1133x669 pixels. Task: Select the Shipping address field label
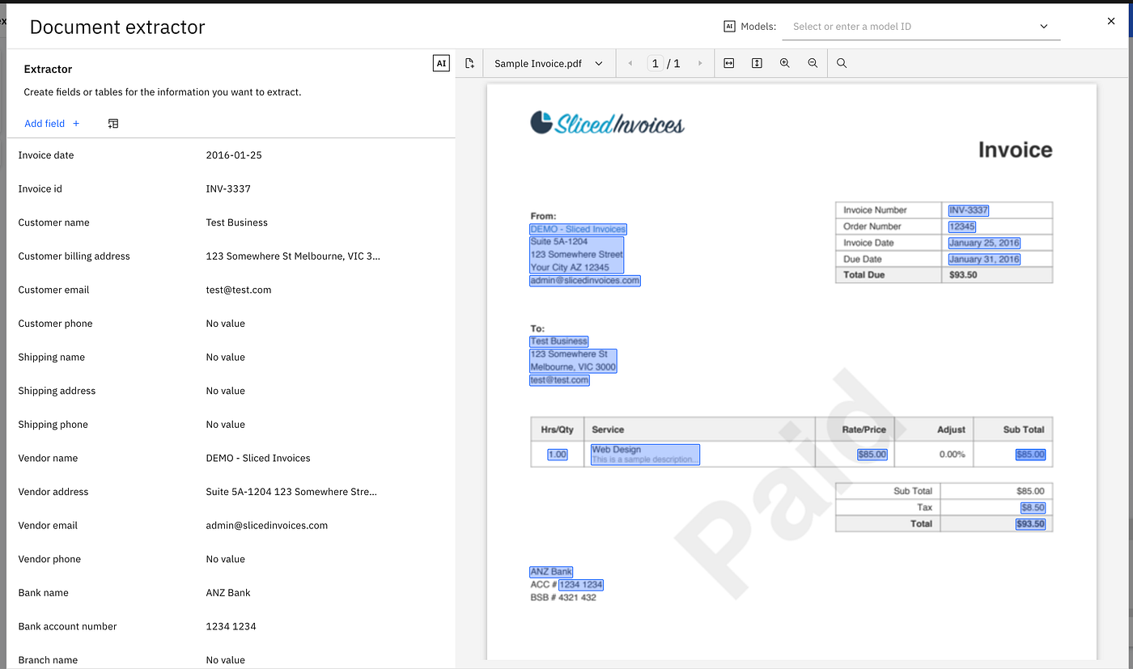[x=57, y=391]
